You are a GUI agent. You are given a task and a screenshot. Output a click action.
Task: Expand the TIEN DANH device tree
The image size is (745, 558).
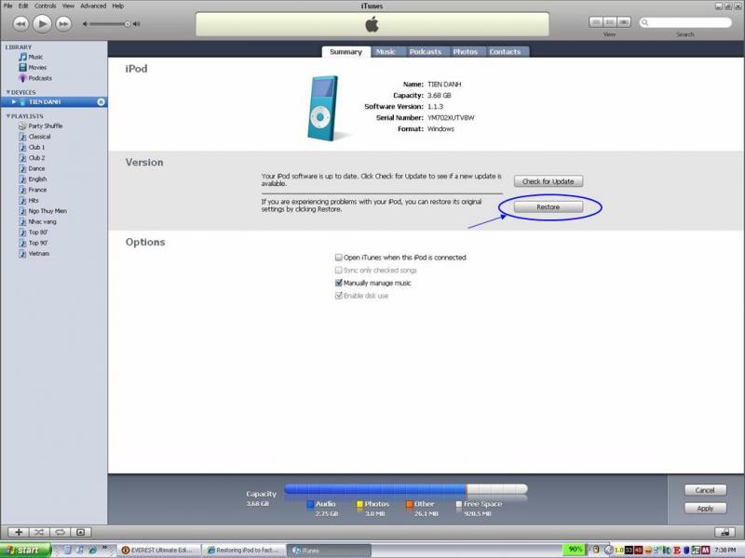tap(13, 101)
